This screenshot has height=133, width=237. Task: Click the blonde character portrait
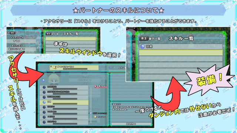tap(54, 78)
